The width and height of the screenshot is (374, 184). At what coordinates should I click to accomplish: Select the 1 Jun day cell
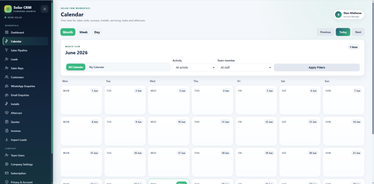(81, 100)
